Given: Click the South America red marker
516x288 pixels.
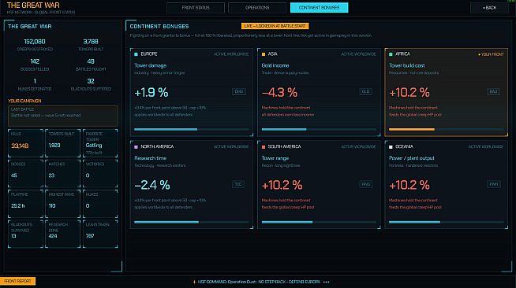Looking at the screenshot, I should click(264, 147).
